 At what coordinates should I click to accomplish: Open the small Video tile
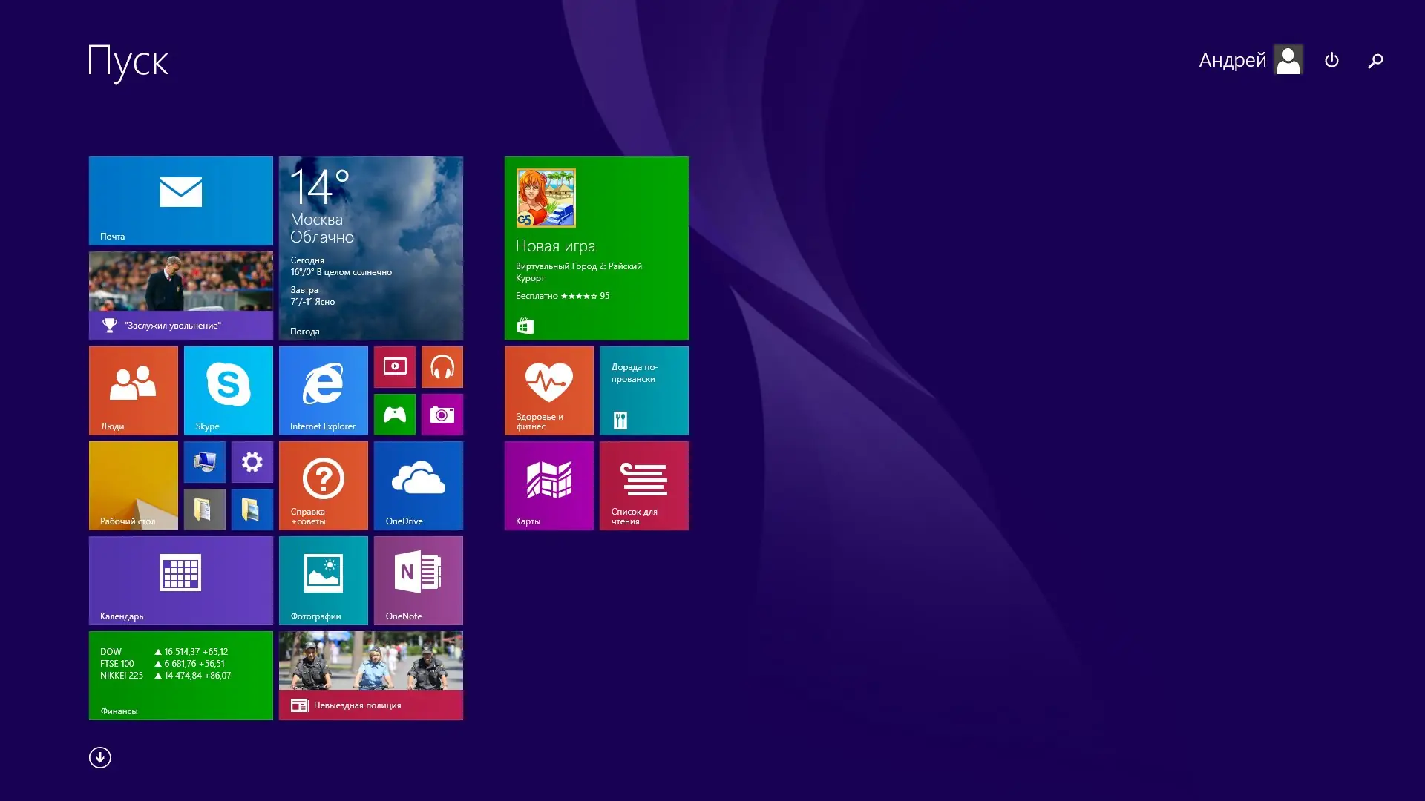point(394,367)
